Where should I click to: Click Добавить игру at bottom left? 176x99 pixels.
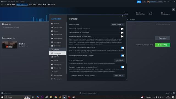pos(6,93)
